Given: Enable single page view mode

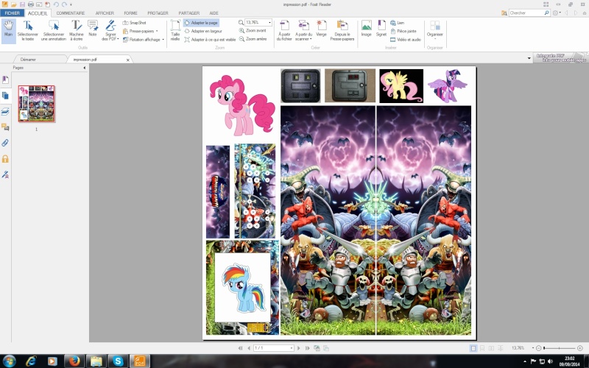Looking at the screenshot, I should [473, 348].
